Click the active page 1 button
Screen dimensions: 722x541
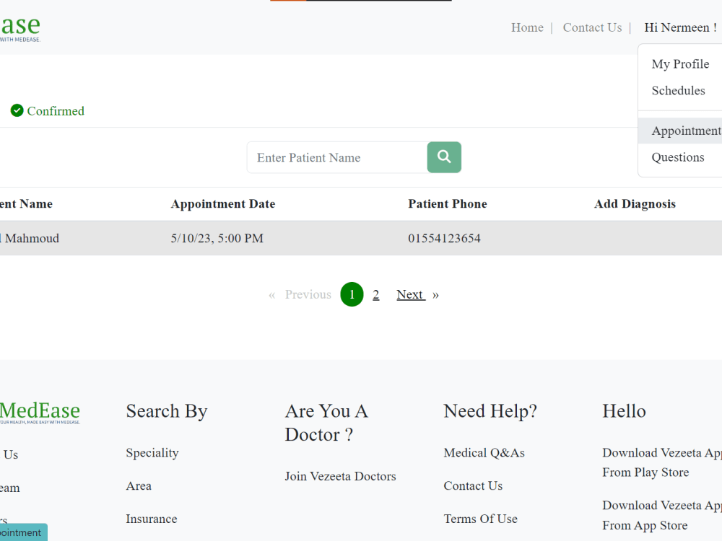pos(352,294)
